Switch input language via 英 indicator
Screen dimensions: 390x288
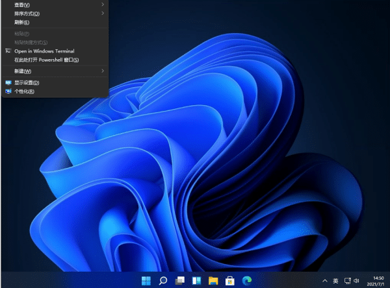(x=335, y=280)
